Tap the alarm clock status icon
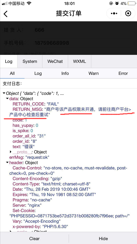The image size is (137, 244). point(117,3)
